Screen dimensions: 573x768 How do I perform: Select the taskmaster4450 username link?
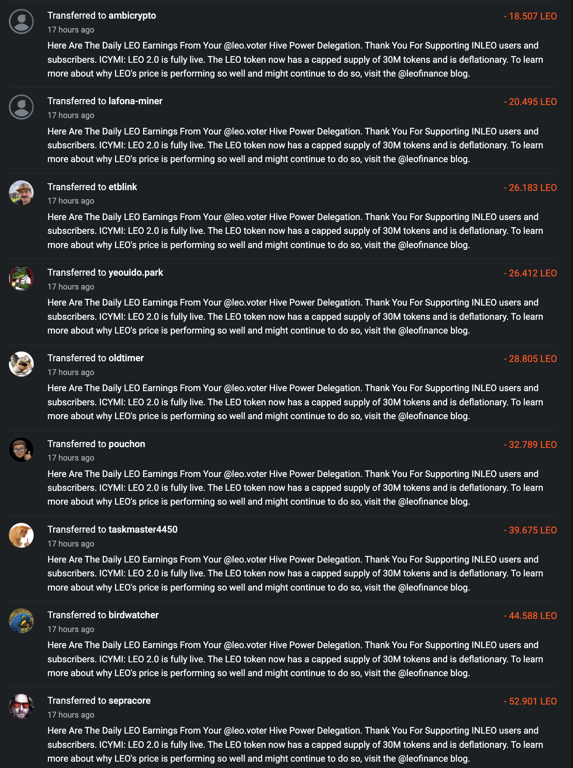click(143, 530)
